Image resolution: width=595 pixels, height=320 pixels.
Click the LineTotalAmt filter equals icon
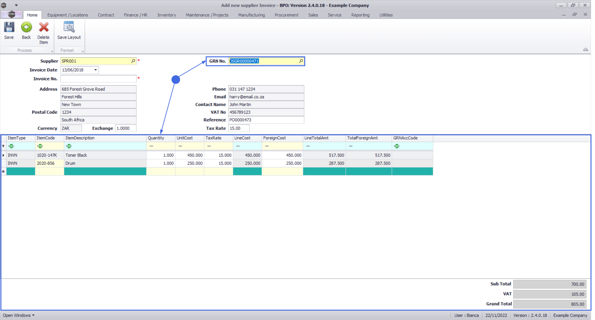click(308, 146)
